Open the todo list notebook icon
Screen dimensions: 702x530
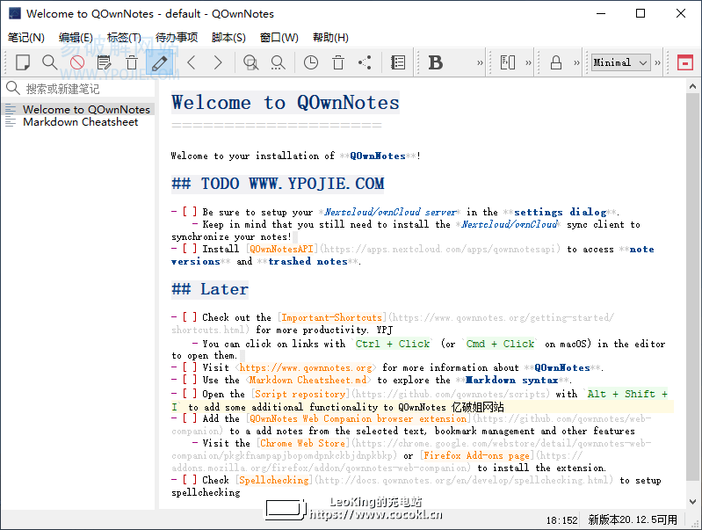coord(398,62)
